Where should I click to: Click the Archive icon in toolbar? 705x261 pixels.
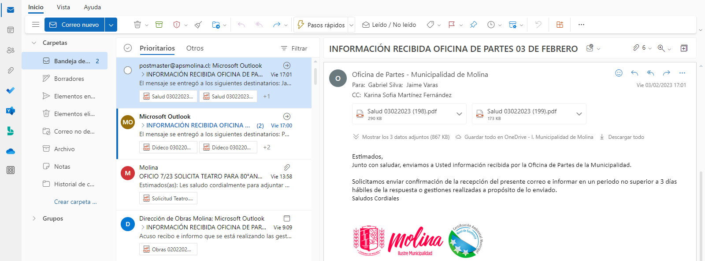(159, 25)
